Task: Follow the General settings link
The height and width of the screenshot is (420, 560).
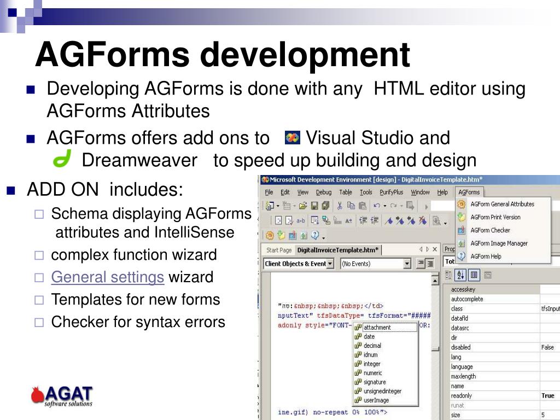Action: point(108,277)
